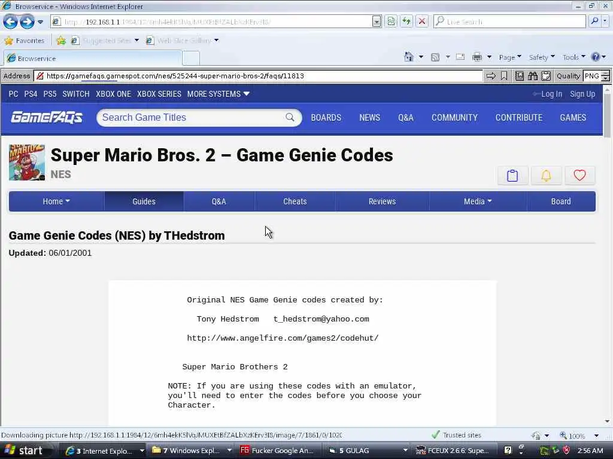The height and width of the screenshot is (459, 613).
Task: Click the Go arrow next to address field
Action: pos(491,76)
